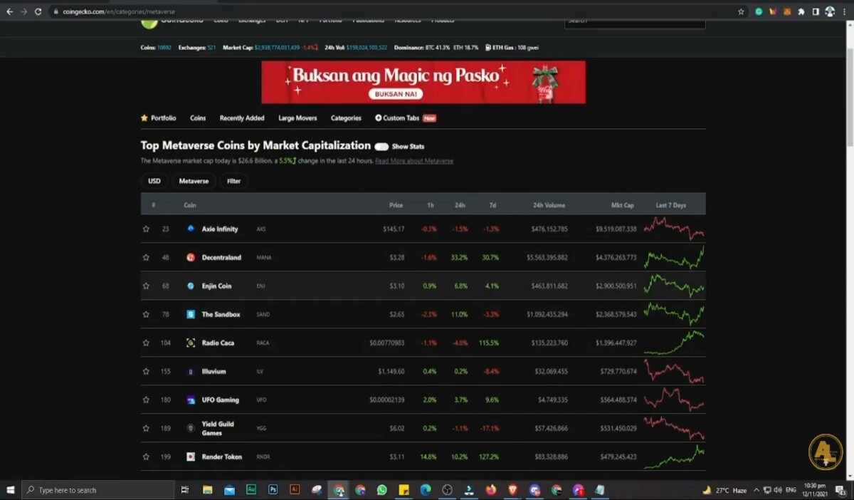Click the Render Token coin logo
The image size is (854, 500).
coord(191,457)
